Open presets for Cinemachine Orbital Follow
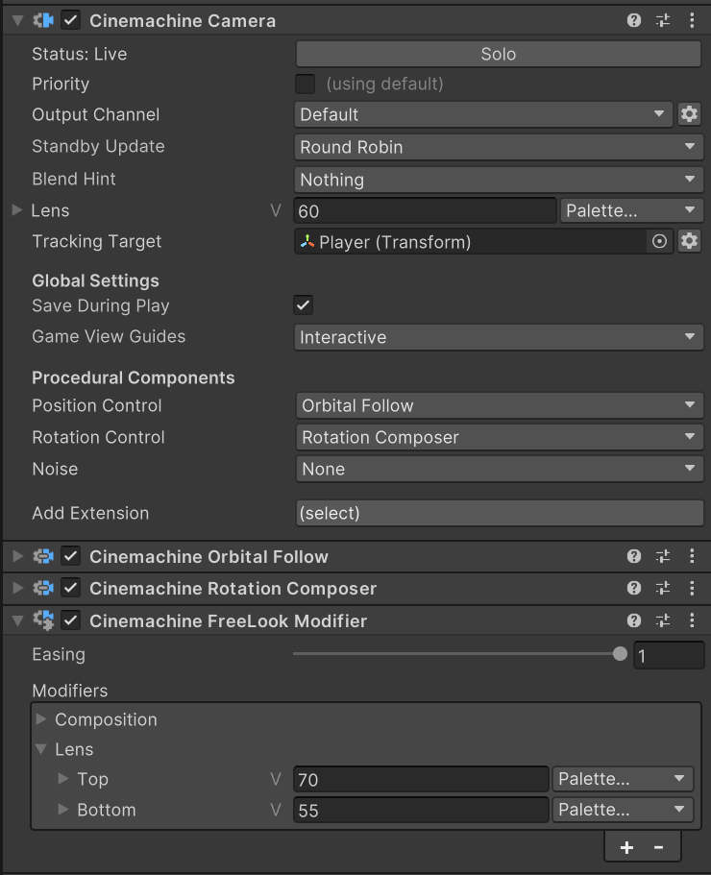 (x=663, y=556)
